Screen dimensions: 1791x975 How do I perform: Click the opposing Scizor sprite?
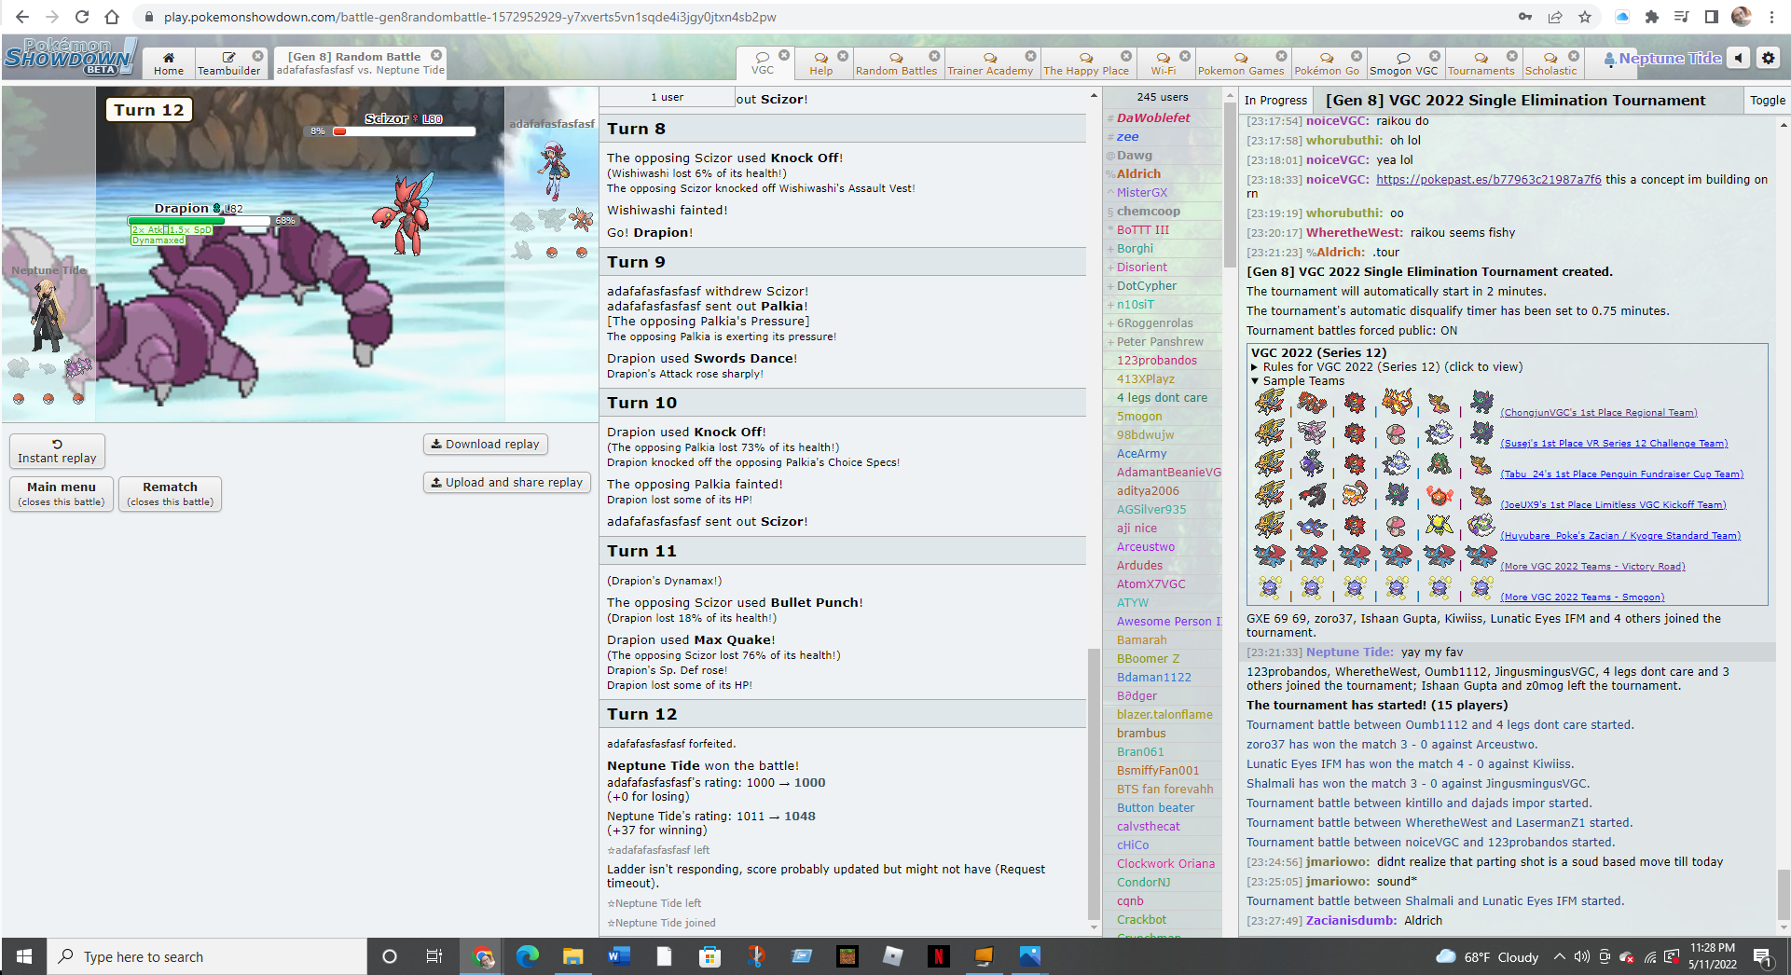click(x=404, y=214)
